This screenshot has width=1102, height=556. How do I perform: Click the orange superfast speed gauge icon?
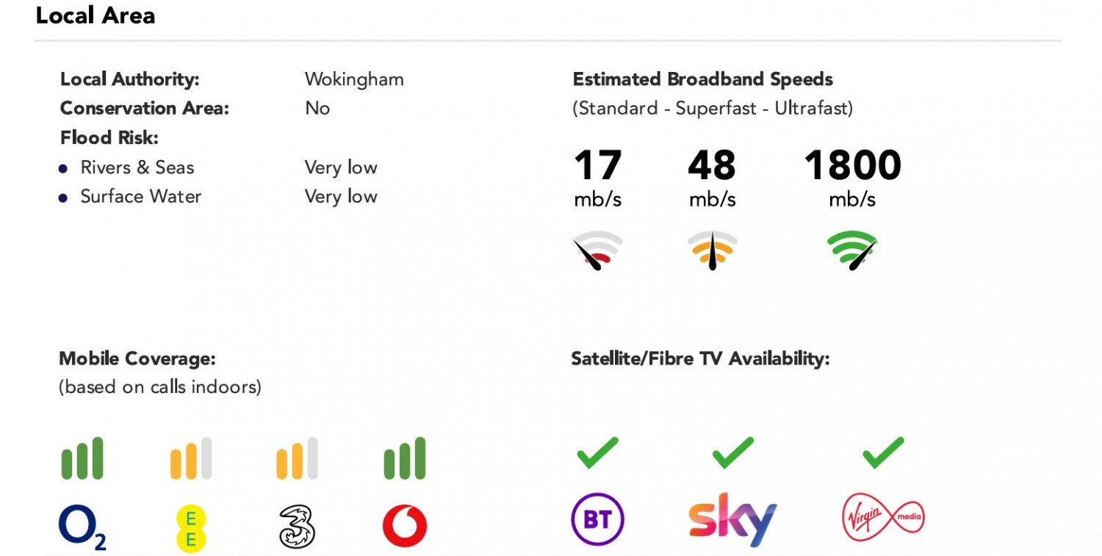712,250
